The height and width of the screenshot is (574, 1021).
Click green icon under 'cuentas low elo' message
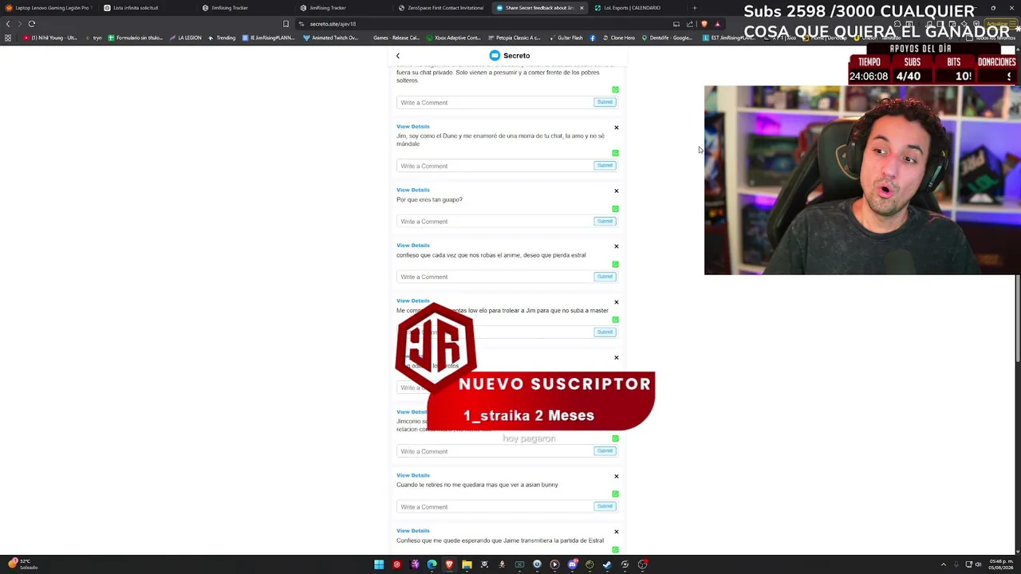[x=615, y=320]
